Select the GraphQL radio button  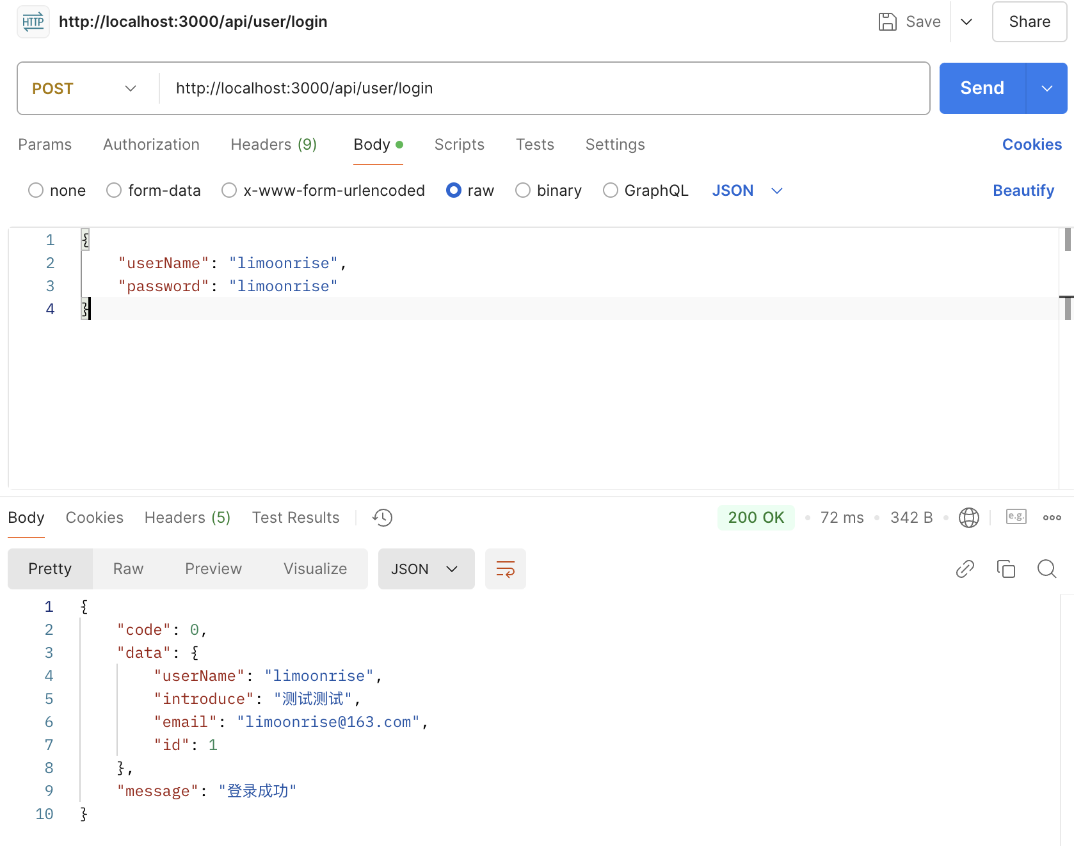click(611, 191)
